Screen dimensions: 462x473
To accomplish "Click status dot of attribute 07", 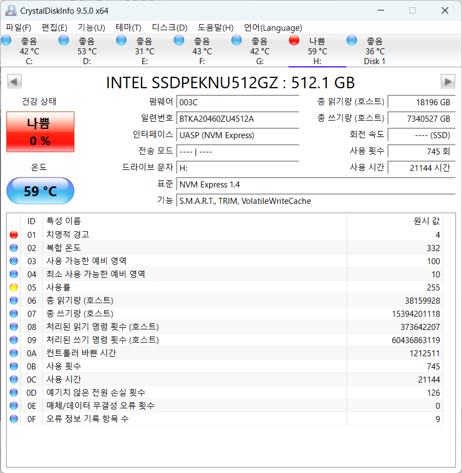I will tap(14, 314).
